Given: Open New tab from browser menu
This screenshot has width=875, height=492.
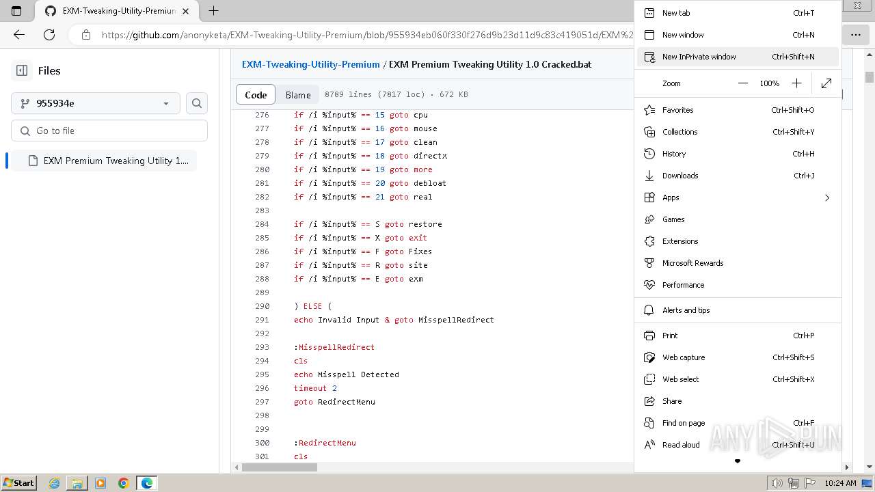Looking at the screenshot, I should click(738, 13).
